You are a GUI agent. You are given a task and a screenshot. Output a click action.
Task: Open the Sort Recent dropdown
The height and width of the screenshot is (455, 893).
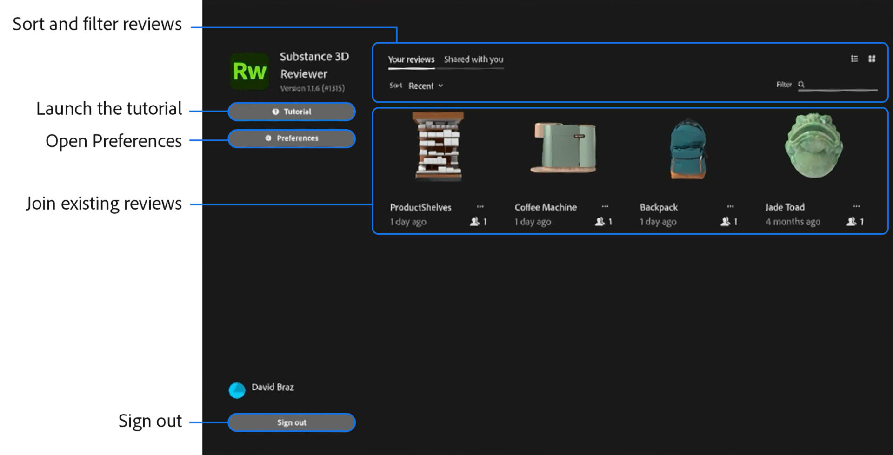[426, 86]
